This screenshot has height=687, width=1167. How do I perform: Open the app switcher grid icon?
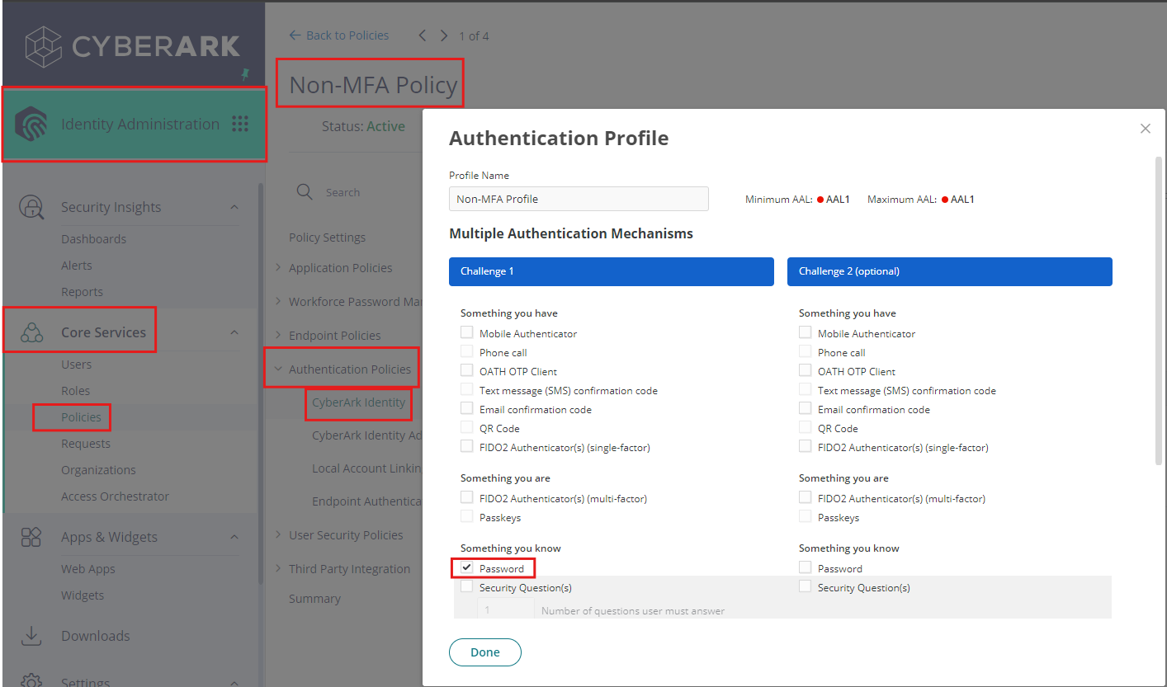240,123
